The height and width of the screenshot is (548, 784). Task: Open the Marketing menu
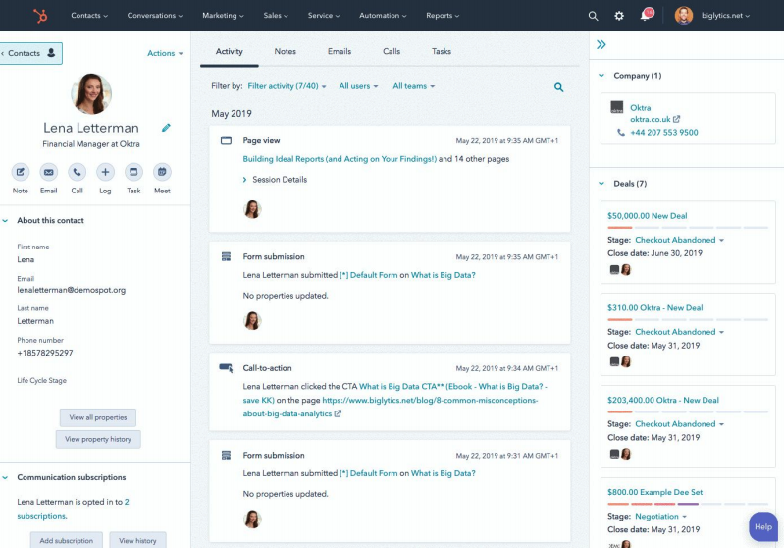pos(223,16)
